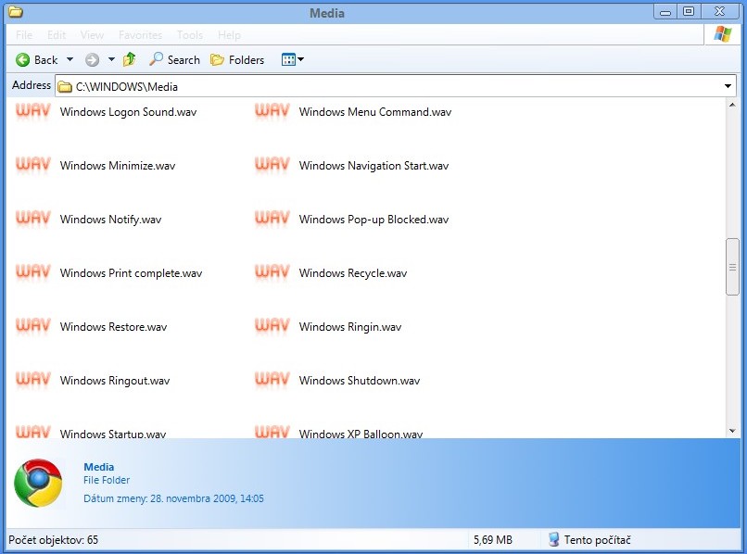Select the Windows Shutdown.wav file name
This screenshot has width=747, height=554.
point(360,381)
